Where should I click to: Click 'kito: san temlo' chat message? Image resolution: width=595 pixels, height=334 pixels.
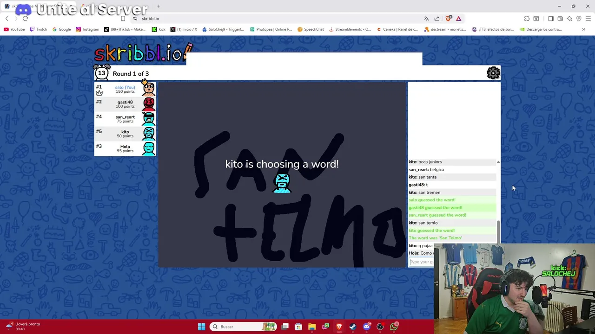click(x=423, y=223)
